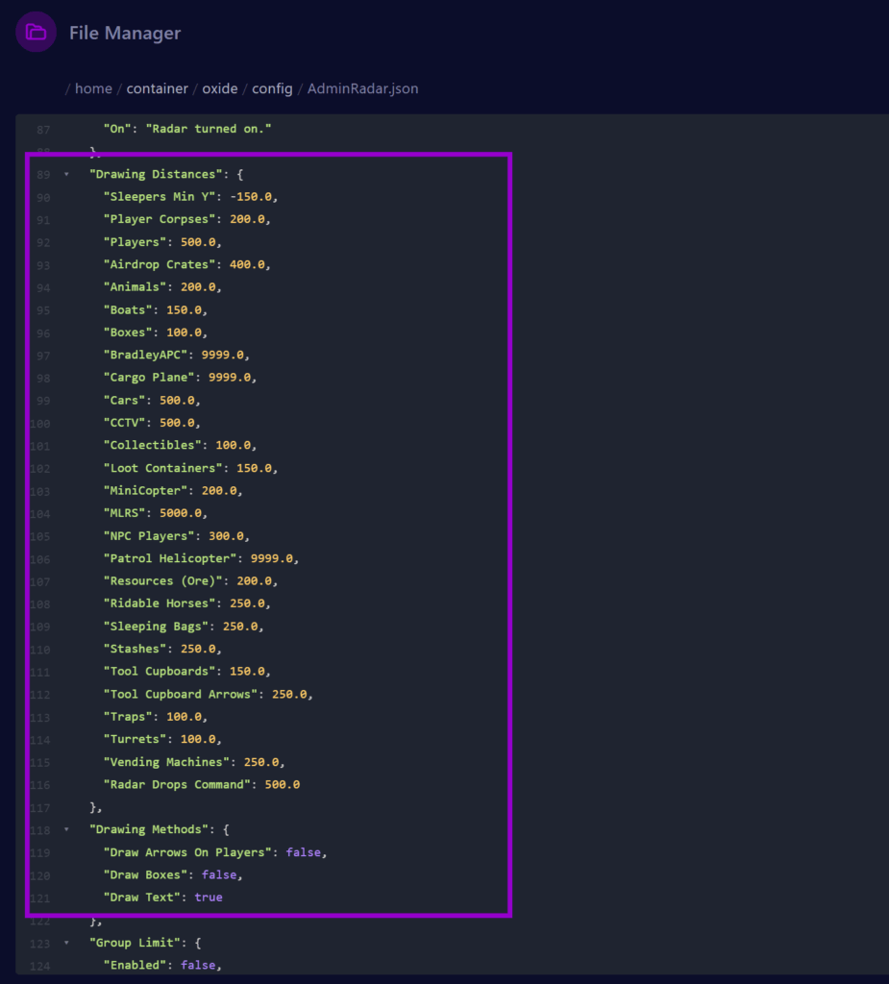Screen dimensions: 889x984
Task: Click the "Cargo Plane" value 9999.0
Action: pos(230,377)
